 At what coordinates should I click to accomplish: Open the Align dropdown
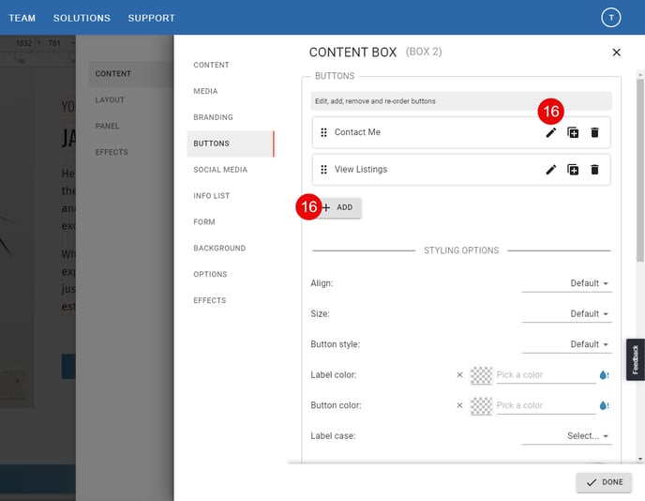click(566, 283)
